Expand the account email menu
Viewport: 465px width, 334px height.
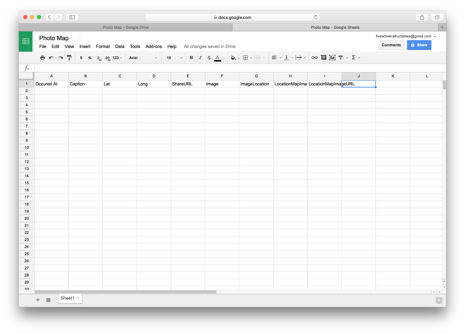pyautogui.click(x=435, y=36)
